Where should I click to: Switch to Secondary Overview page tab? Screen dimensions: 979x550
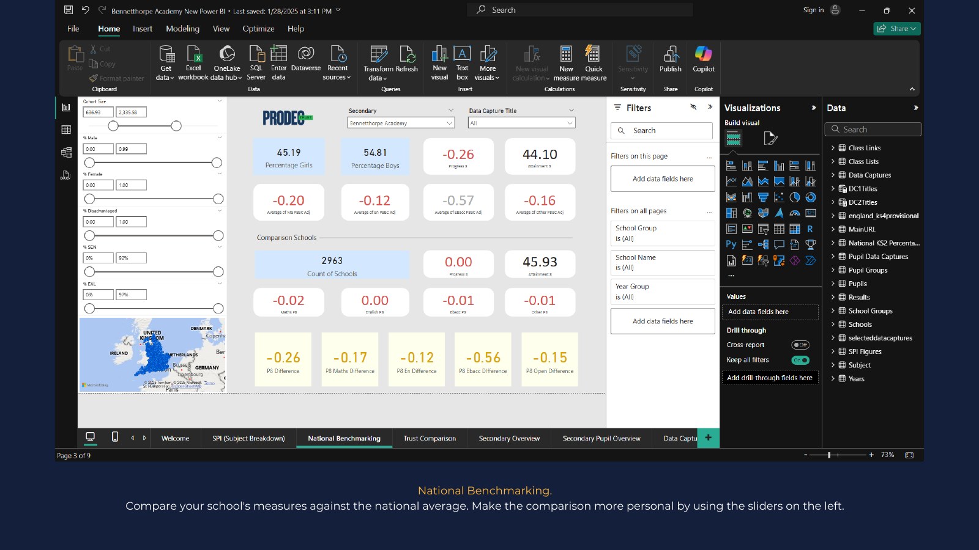coord(509,438)
